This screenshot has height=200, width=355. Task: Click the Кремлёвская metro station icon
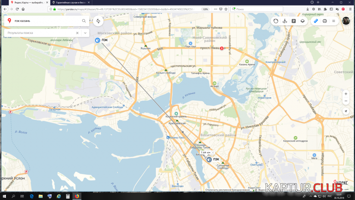pyautogui.click(x=177, y=121)
